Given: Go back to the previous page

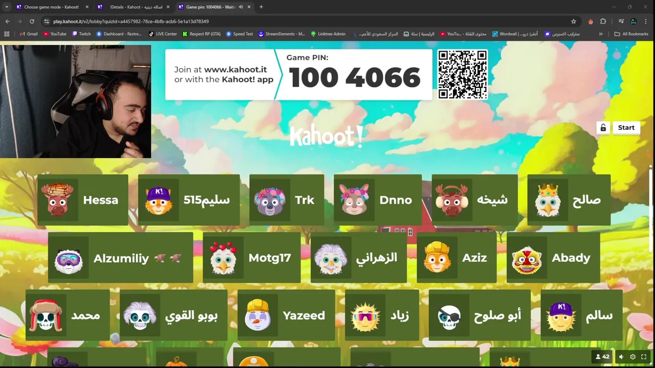Looking at the screenshot, I should 7,21.
